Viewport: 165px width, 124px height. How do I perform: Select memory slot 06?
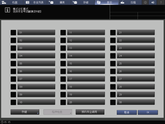pyautogui.click(x=36, y=71)
